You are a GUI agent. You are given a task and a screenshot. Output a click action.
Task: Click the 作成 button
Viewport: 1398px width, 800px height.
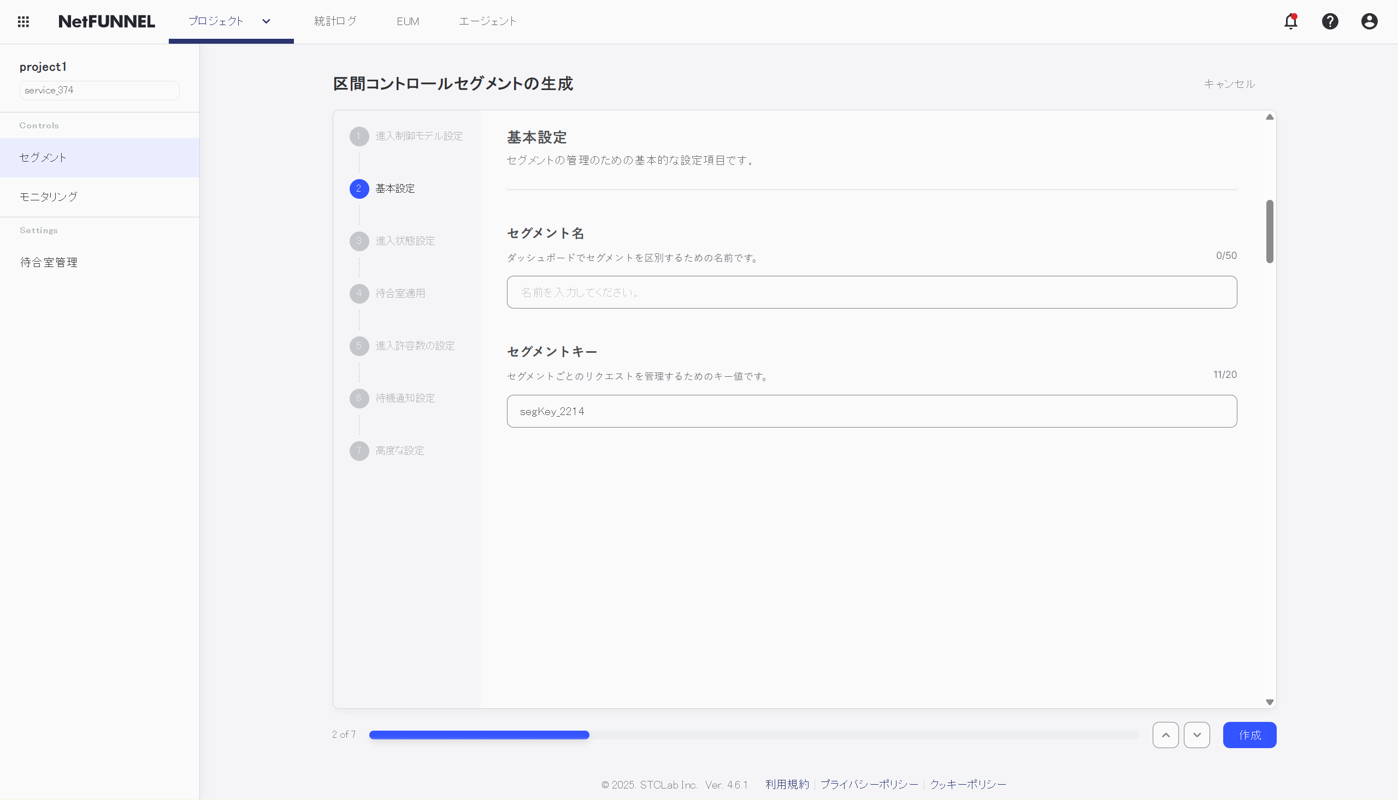[1249, 734]
